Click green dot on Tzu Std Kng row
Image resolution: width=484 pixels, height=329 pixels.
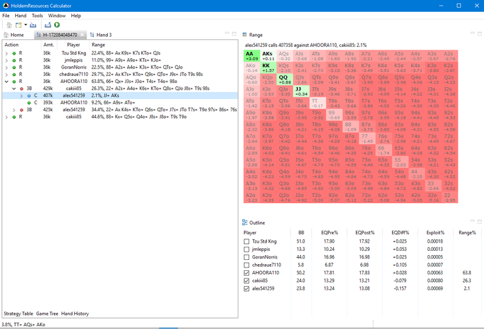coord(15,53)
